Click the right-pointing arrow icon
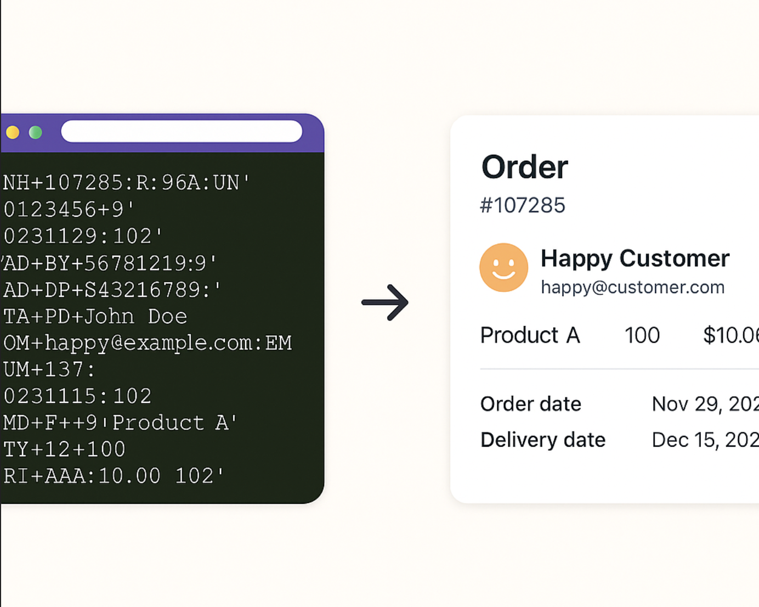The height and width of the screenshot is (607, 759). [385, 302]
